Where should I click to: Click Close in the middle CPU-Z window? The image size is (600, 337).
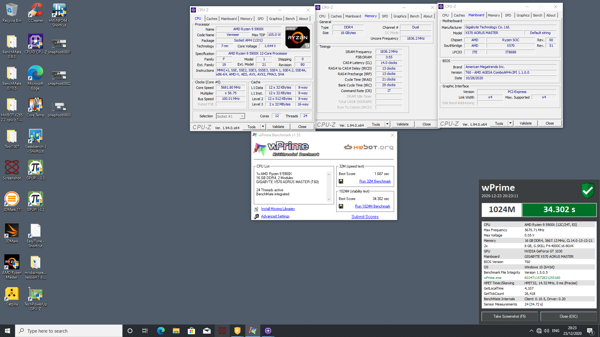427,124
